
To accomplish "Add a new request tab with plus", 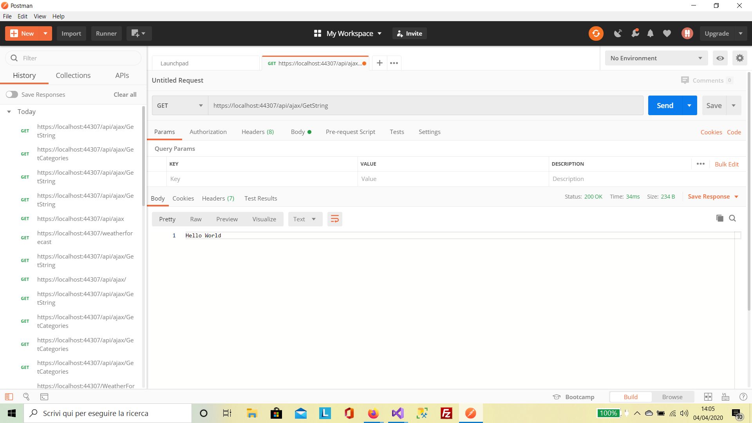I will coord(380,63).
